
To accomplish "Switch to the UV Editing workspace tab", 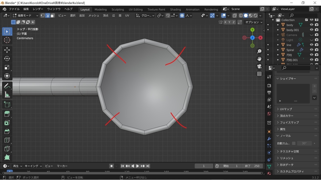I will tap(136, 9).
